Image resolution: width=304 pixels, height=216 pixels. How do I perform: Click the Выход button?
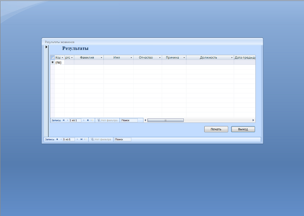point(243,129)
